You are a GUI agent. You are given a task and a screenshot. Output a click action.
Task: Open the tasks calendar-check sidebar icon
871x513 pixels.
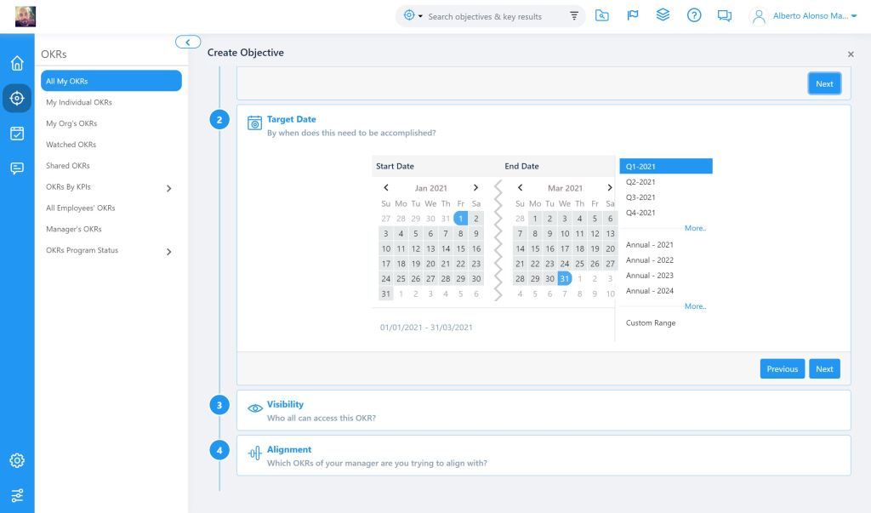[17, 133]
